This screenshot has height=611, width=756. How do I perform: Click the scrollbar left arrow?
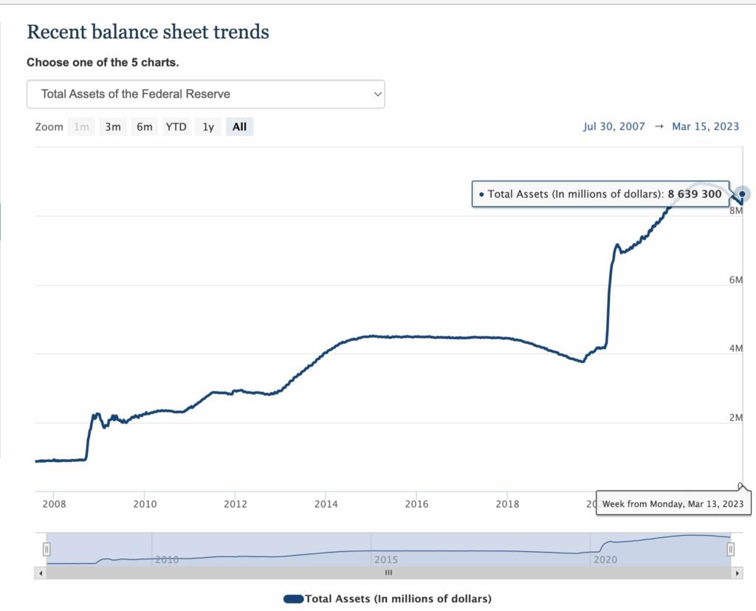(x=41, y=573)
